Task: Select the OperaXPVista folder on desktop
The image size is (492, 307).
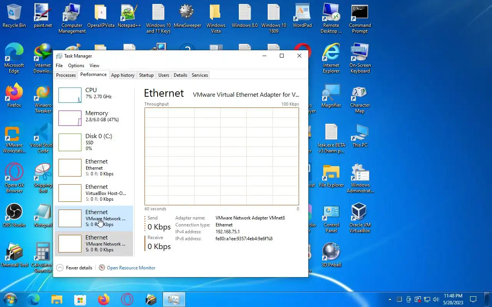Action: (101, 16)
